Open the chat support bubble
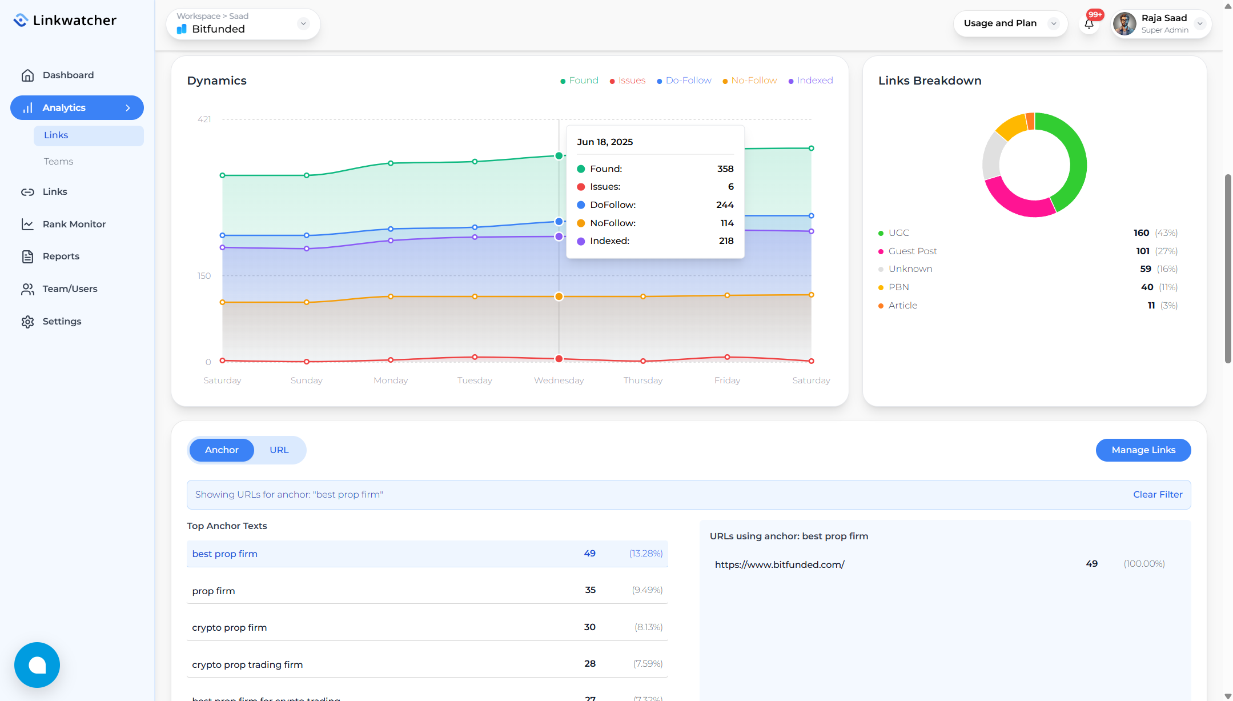The height and width of the screenshot is (701, 1233). (37, 665)
